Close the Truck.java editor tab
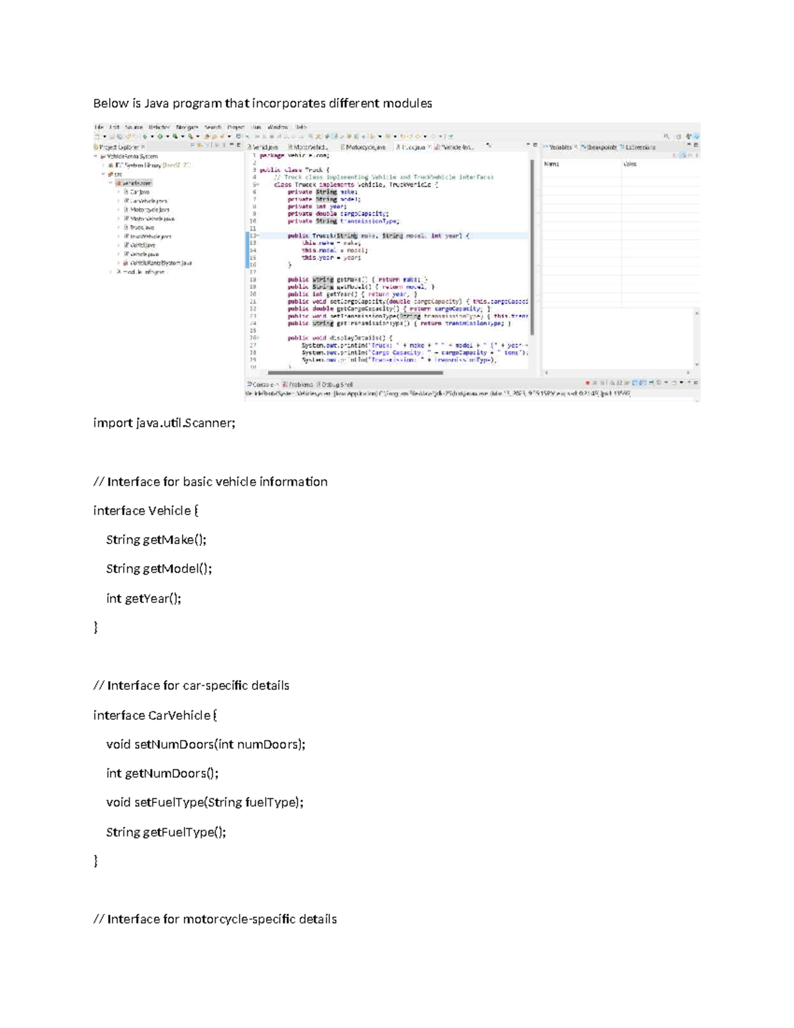The height and width of the screenshot is (1028, 794). 429,147
